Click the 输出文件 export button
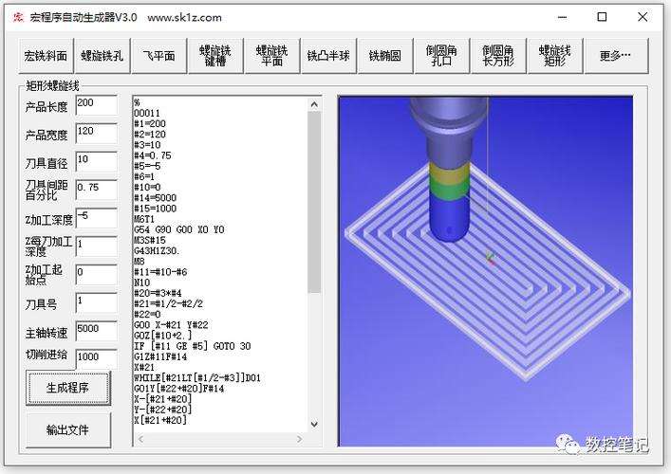This screenshot has width=671, height=474. pos(68,429)
